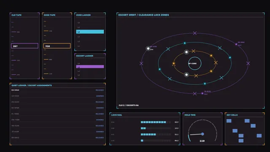Screen dimensions: 270x152
Task: Click the Hold Time gauge needle knob
Action: 202,134
